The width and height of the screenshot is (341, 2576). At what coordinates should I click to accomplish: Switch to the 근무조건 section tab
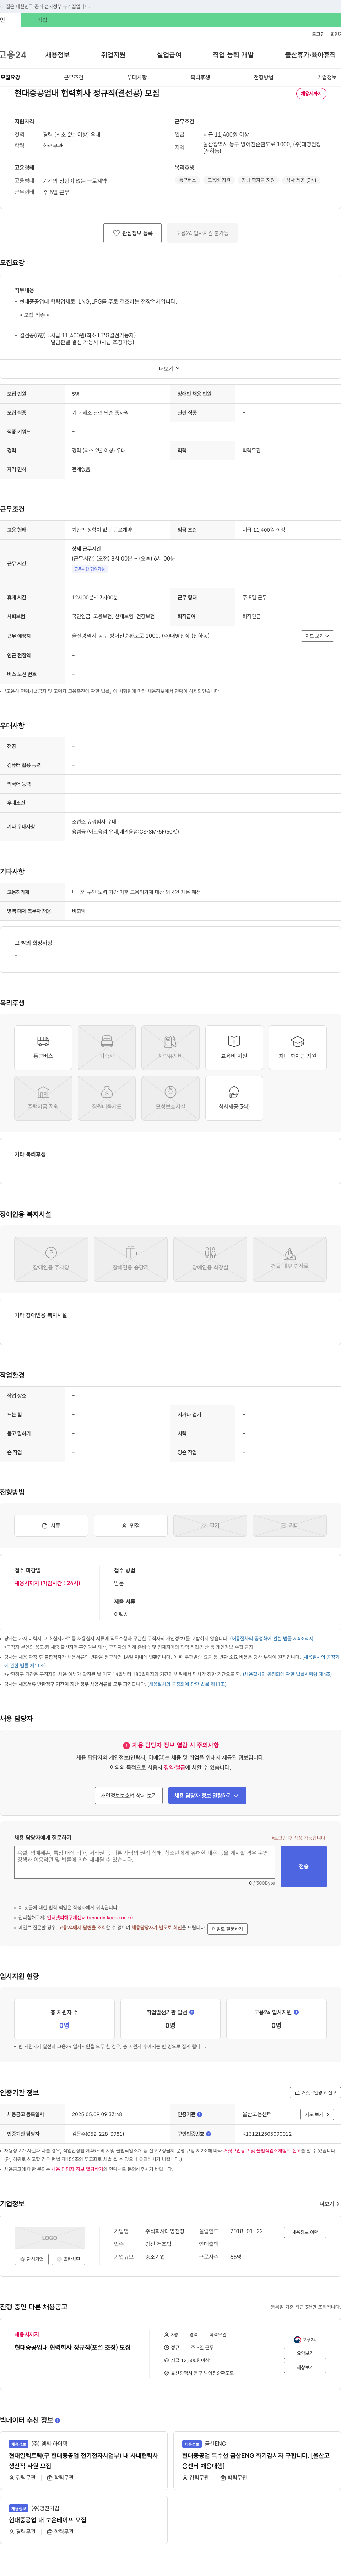[74, 77]
